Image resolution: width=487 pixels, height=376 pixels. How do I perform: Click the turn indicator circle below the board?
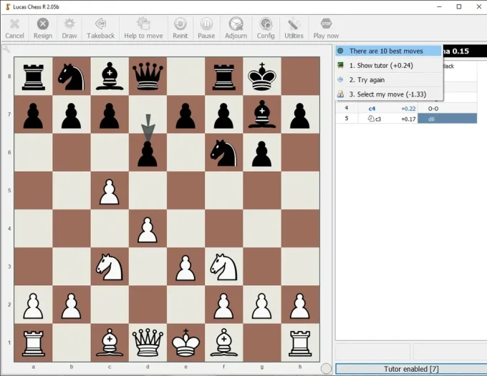click(x=326, y=368)
